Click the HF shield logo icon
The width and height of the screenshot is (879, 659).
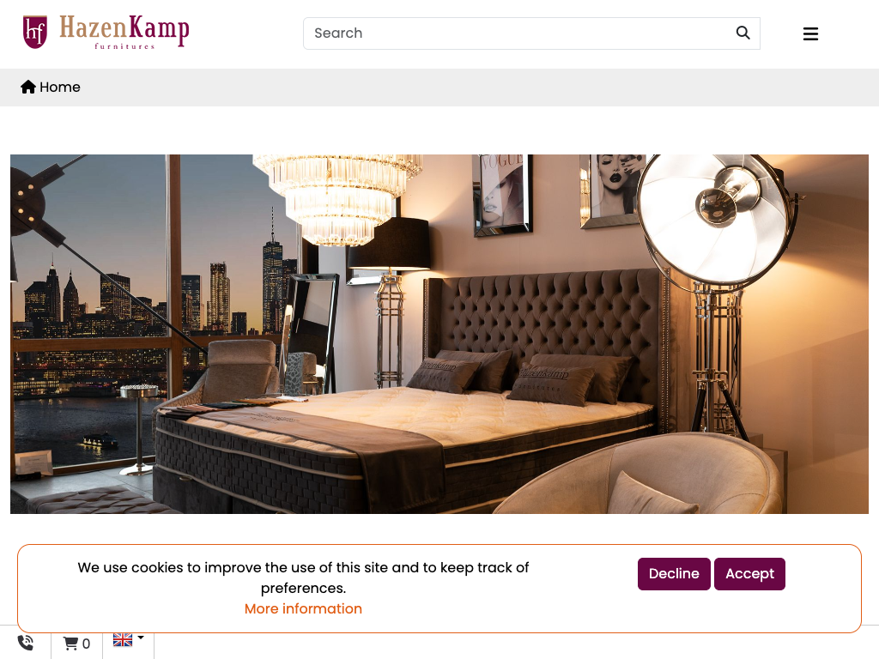point(34,32)
